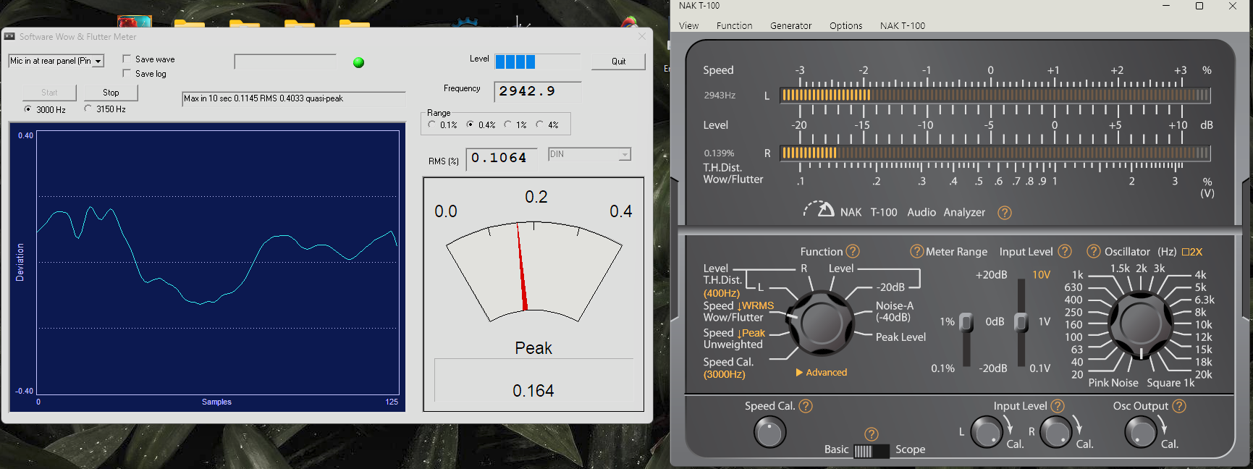Open help icon next to Function label
1253x469 pixels.
pyautogui.click(x=853, y=251)
